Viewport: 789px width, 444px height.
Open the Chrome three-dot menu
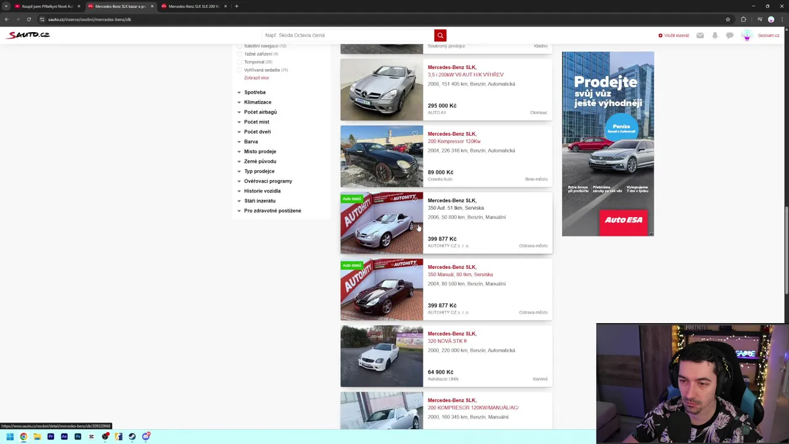(x=783, y=19)
